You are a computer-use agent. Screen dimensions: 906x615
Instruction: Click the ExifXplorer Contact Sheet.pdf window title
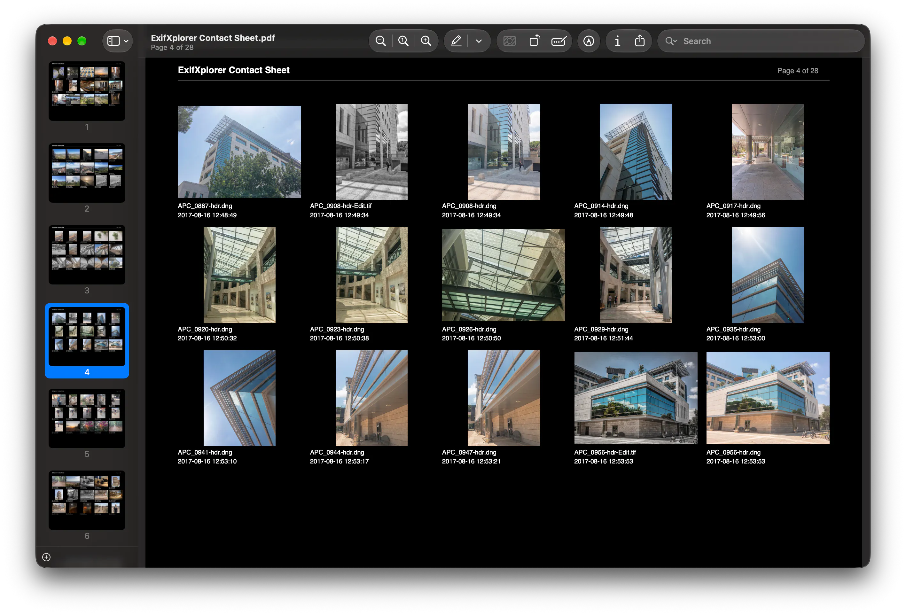tap(213, 38)
